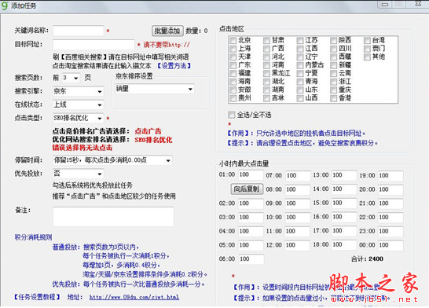The height and width of the screenshot is (308, 429).
Task: Check the 黑龙江 region checkbox
Action: pos(267,73)
